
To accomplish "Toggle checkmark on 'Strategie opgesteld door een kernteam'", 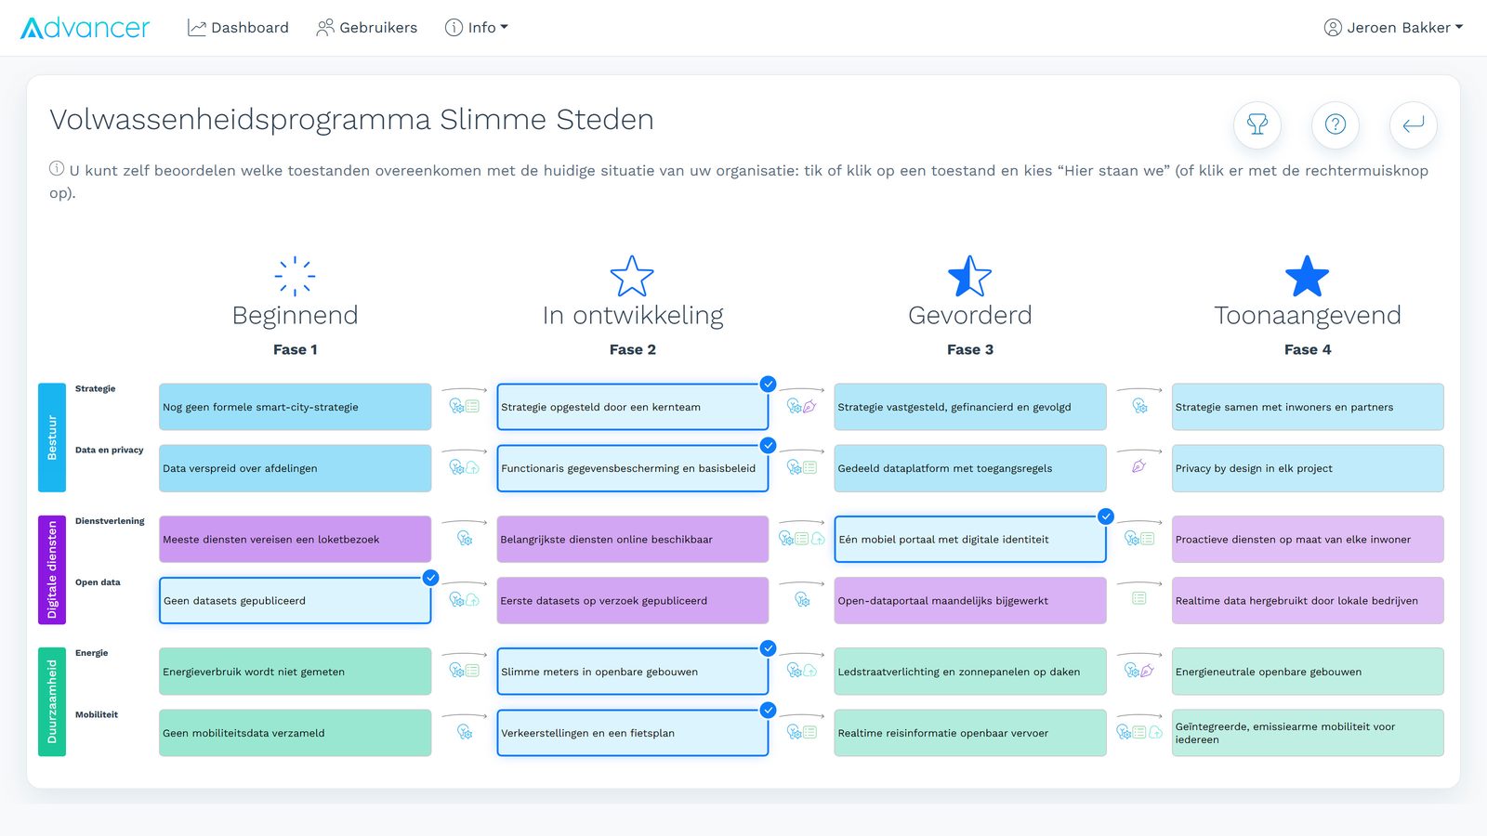I will [768, 384].
